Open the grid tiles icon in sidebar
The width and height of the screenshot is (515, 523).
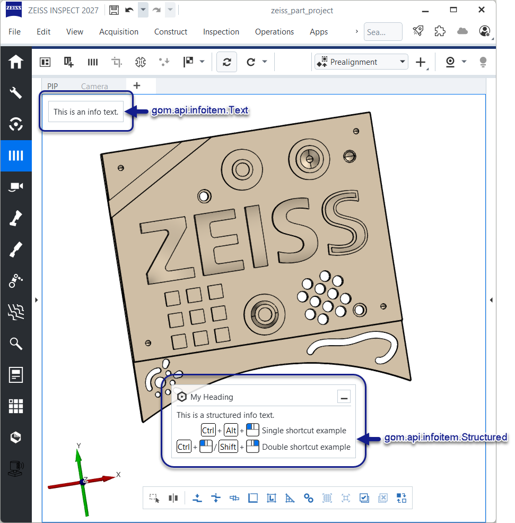[16, 406]
